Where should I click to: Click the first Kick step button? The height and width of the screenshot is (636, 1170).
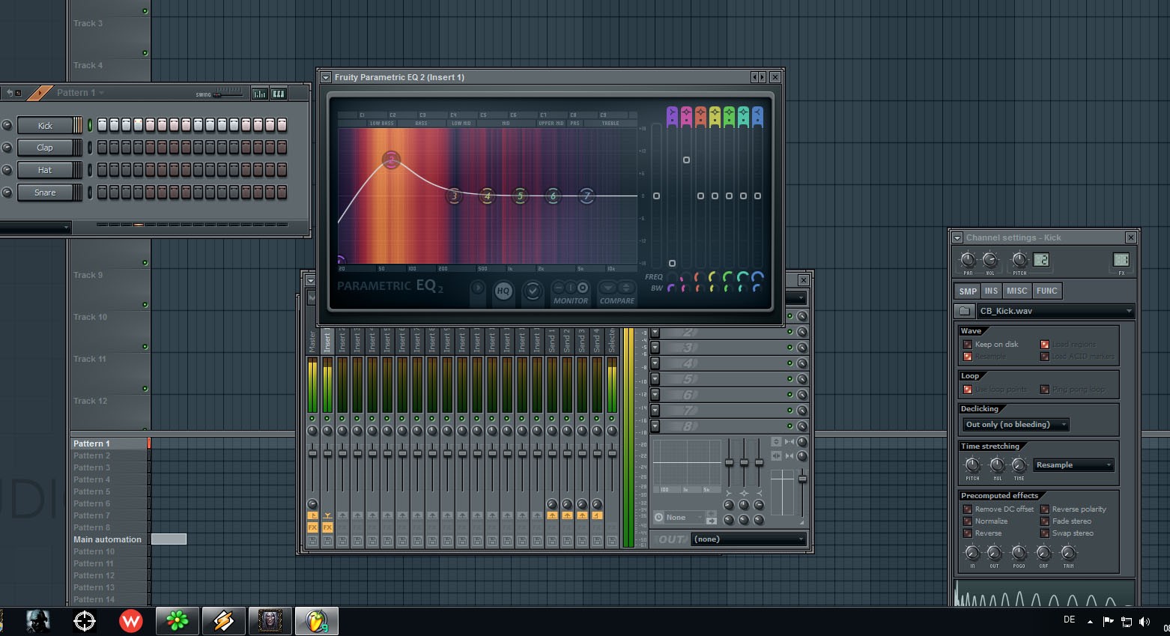[x=103, y=125]
